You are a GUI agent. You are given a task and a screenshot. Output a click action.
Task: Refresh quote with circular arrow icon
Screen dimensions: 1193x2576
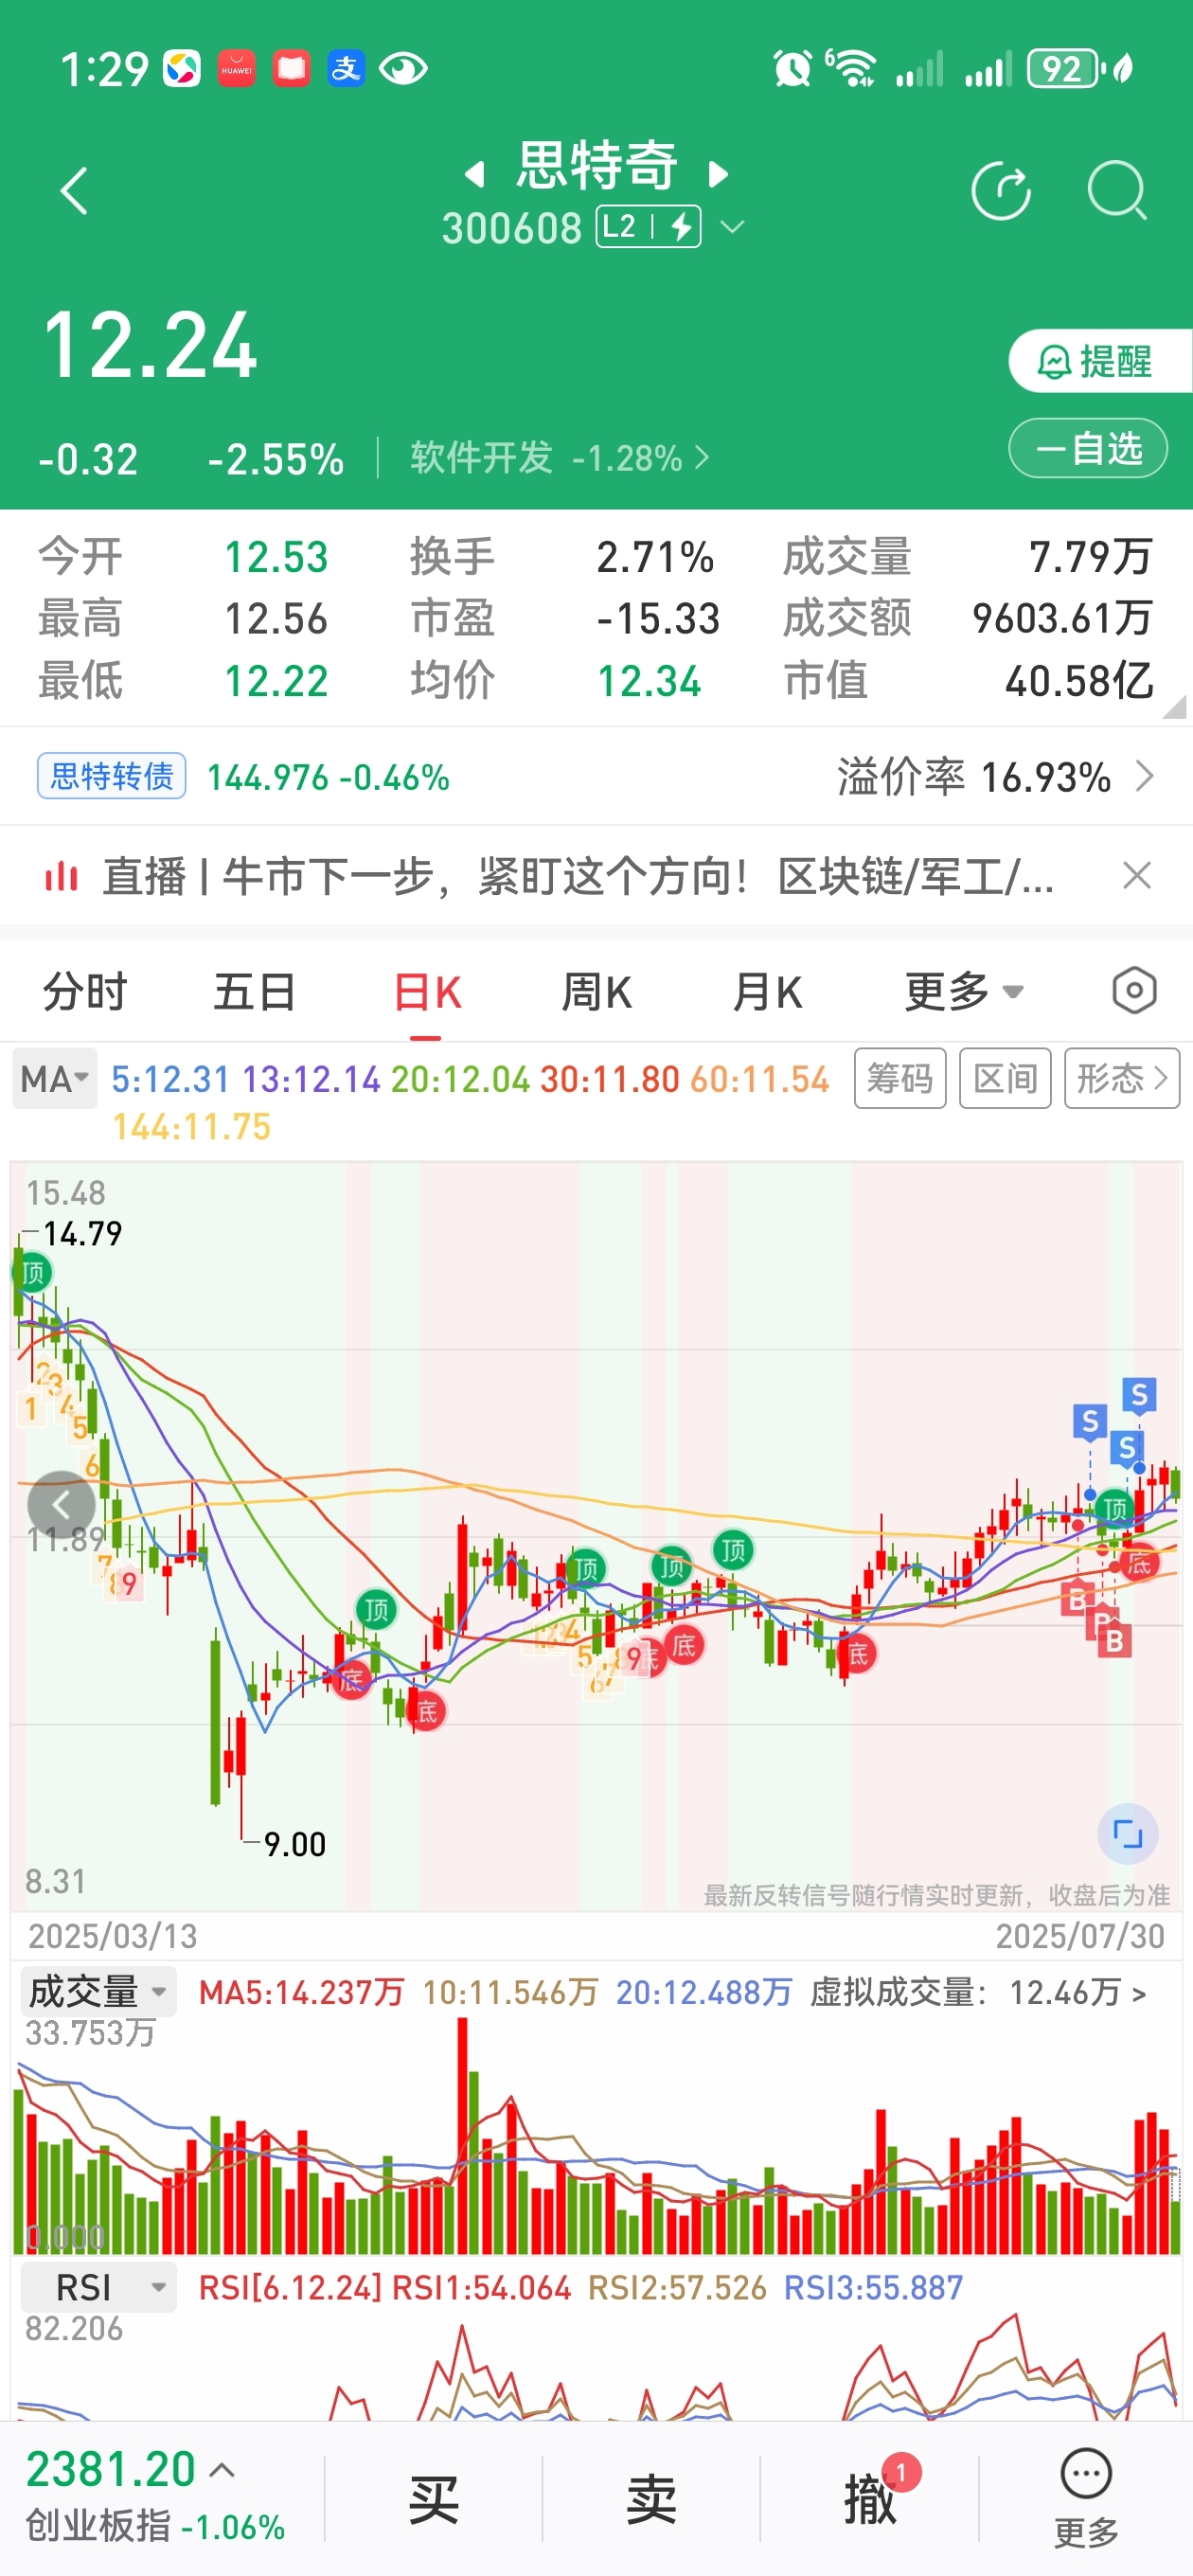click(x=1001, y=190)
